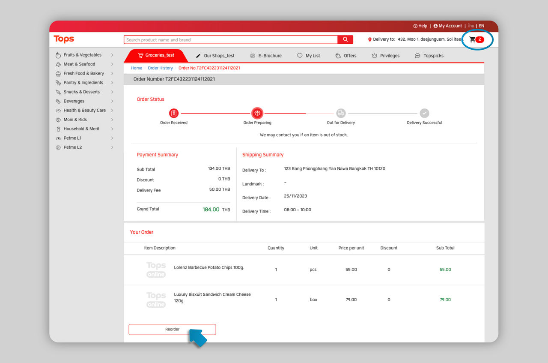
Task: Click the Grand Total 184.00 value
Action: click(211, 210)
